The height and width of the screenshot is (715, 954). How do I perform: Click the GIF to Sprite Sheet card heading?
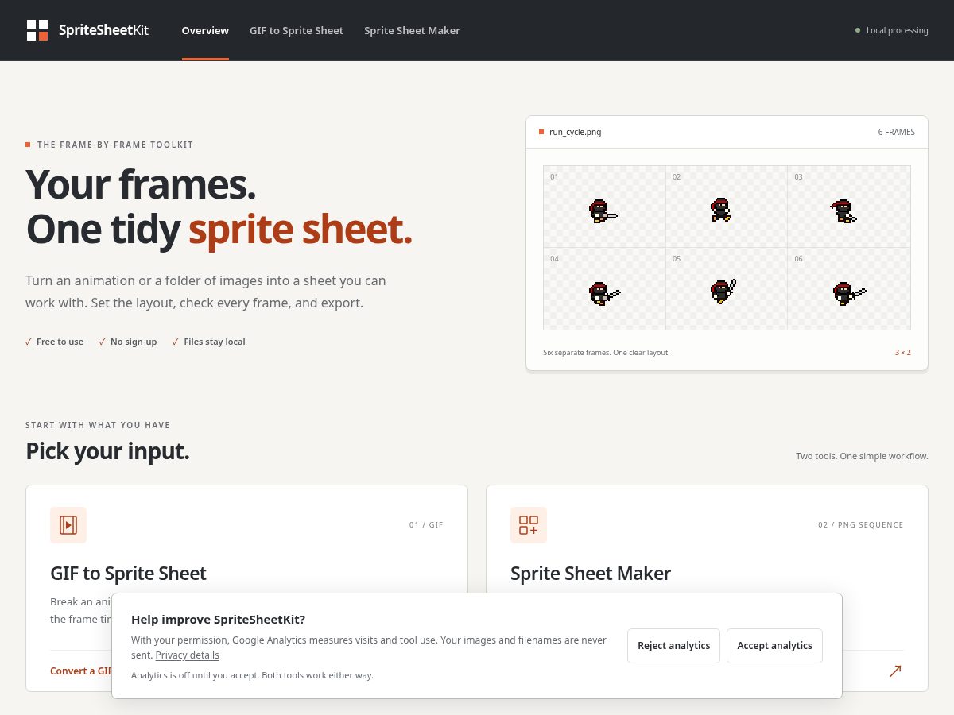[x=128, y=573]
